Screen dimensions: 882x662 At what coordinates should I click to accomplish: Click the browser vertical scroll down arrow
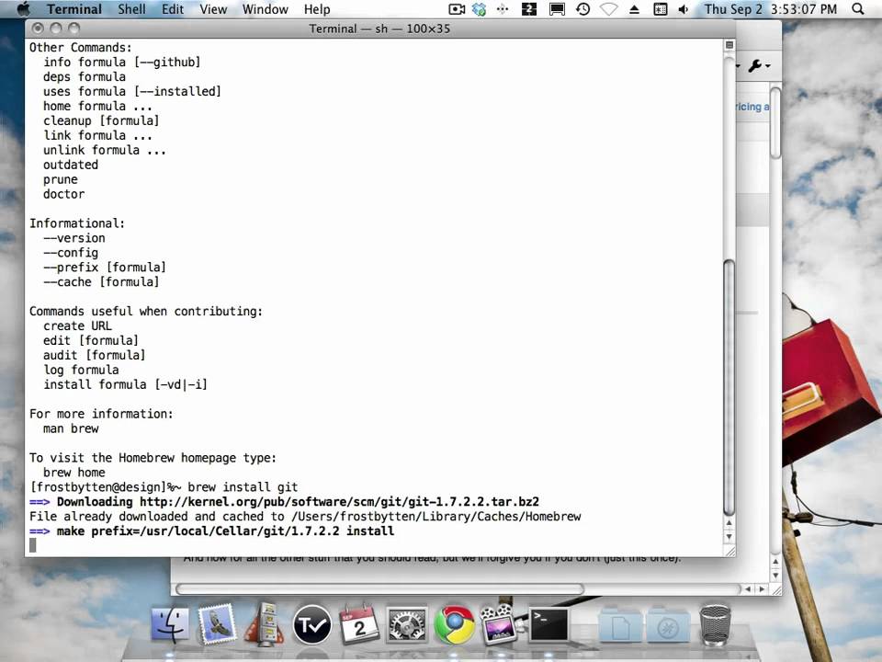coord(775,576)
